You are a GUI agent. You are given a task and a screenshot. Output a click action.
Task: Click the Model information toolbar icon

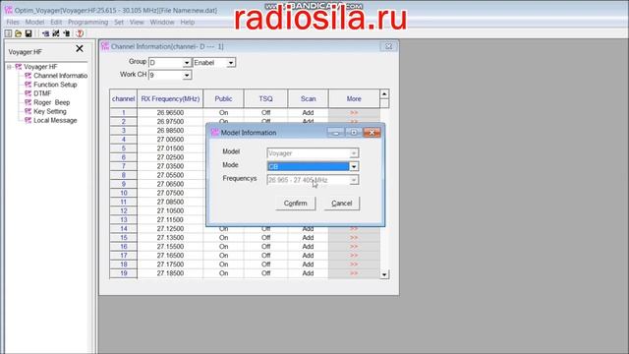coord(56,33)
